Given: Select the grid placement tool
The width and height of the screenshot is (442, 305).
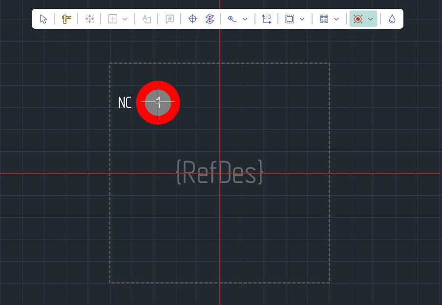Looking at the screenshot, I should pyautogui.click(x=113, y=19).
